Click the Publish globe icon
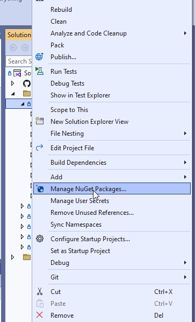Viewport: 195px width, 322px height. [39, 57]
